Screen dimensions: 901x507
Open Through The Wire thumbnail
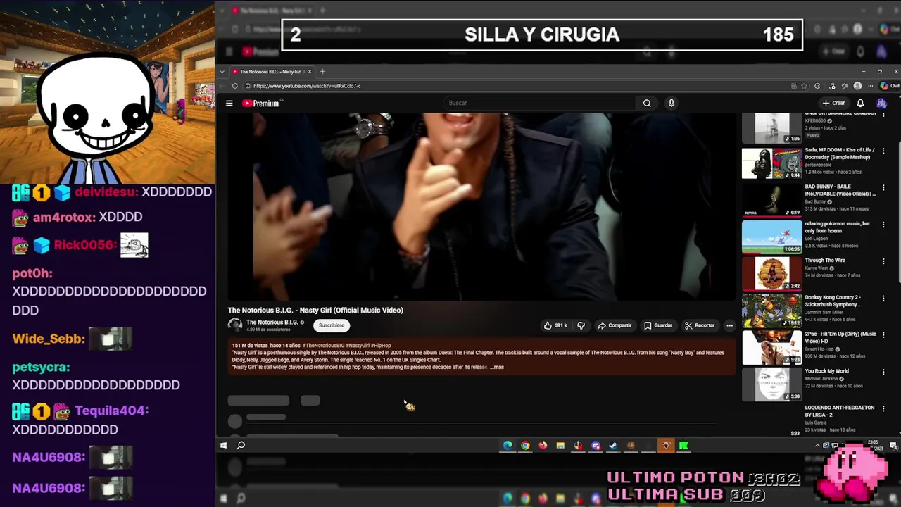pyautogui.click(x=771, y=273)
